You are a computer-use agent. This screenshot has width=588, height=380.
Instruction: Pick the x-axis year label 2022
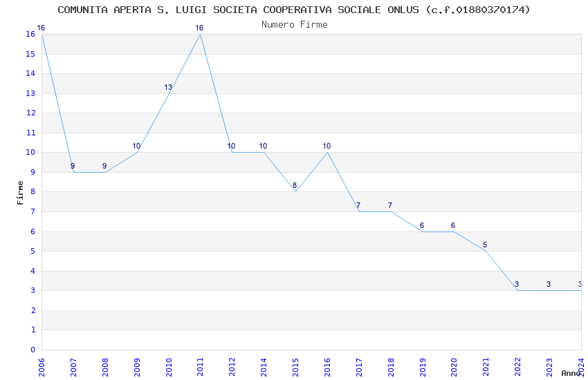tap(518, 368)
